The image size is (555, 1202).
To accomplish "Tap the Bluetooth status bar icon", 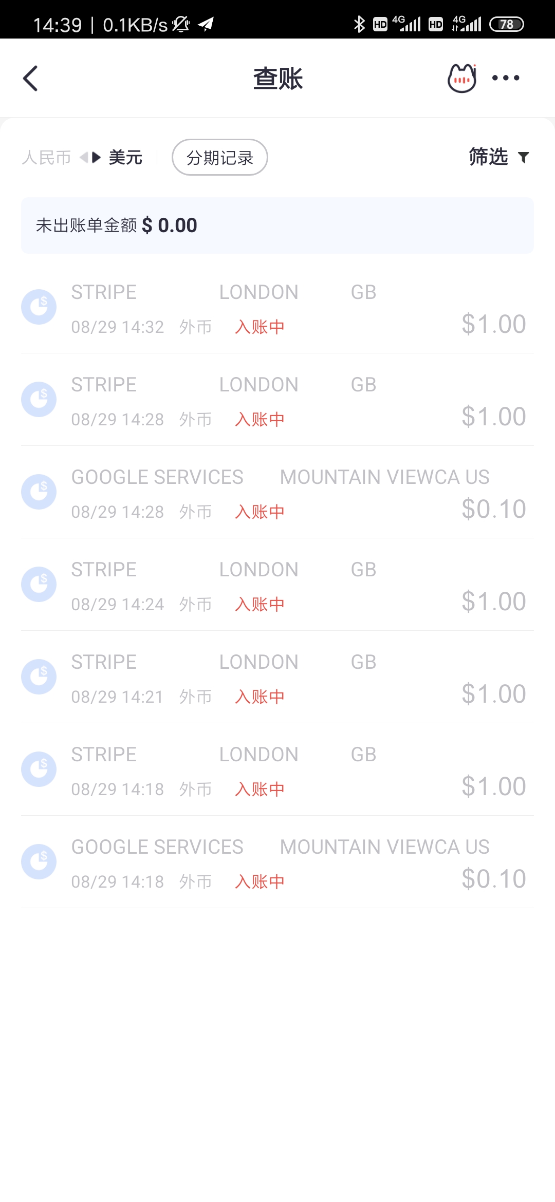I will [359, 24].
